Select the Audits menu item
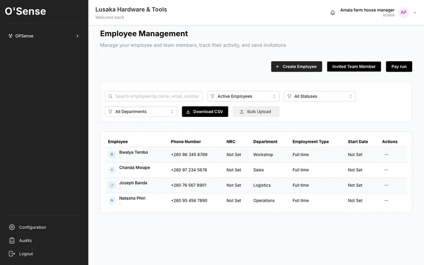Image resolution: width=424 pixels, height=265 pixels. [20, 240]
